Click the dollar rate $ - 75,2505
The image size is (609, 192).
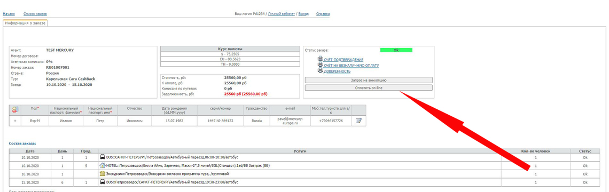[230, 54]
